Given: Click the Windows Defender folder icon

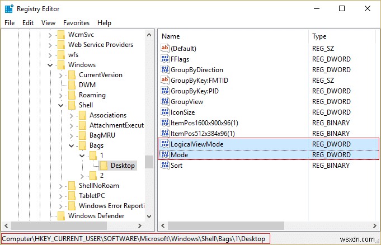Looking at the screenshot, I should pyautogui.click(x=62, y=216).
